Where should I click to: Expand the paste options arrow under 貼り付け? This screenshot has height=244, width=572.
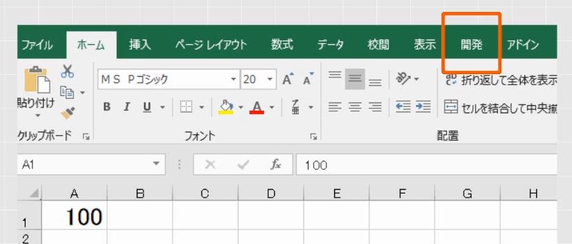[x=38, y=116]
